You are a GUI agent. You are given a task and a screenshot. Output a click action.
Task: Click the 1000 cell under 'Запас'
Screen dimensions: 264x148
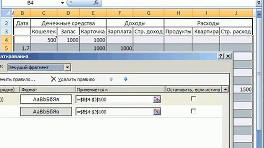coord(68,40)
